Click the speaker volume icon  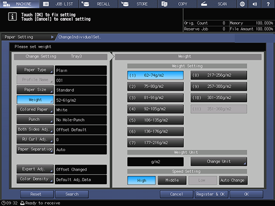click(255, 4)
